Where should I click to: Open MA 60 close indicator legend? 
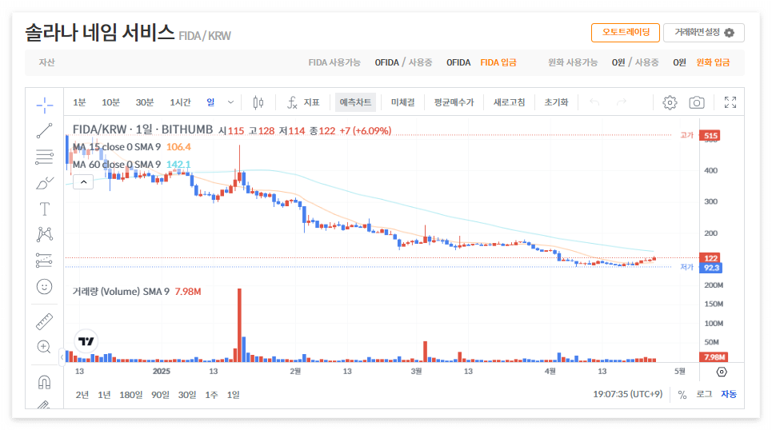(x=131, y=165)
